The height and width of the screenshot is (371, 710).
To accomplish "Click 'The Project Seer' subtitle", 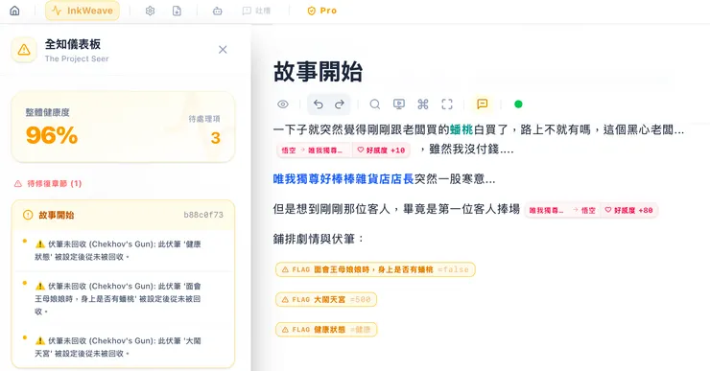I will tap(77, 58).
